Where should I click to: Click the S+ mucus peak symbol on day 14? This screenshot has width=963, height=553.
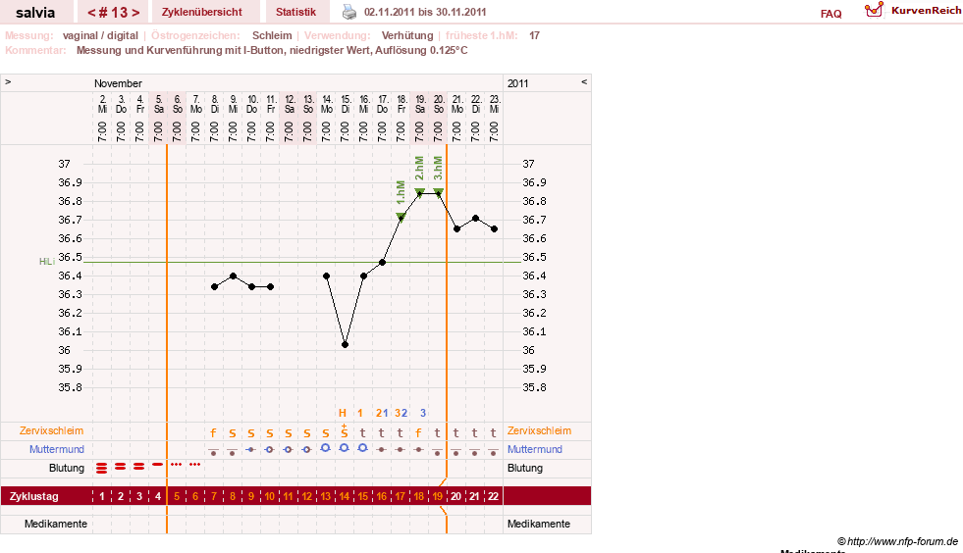pos(345,430)
